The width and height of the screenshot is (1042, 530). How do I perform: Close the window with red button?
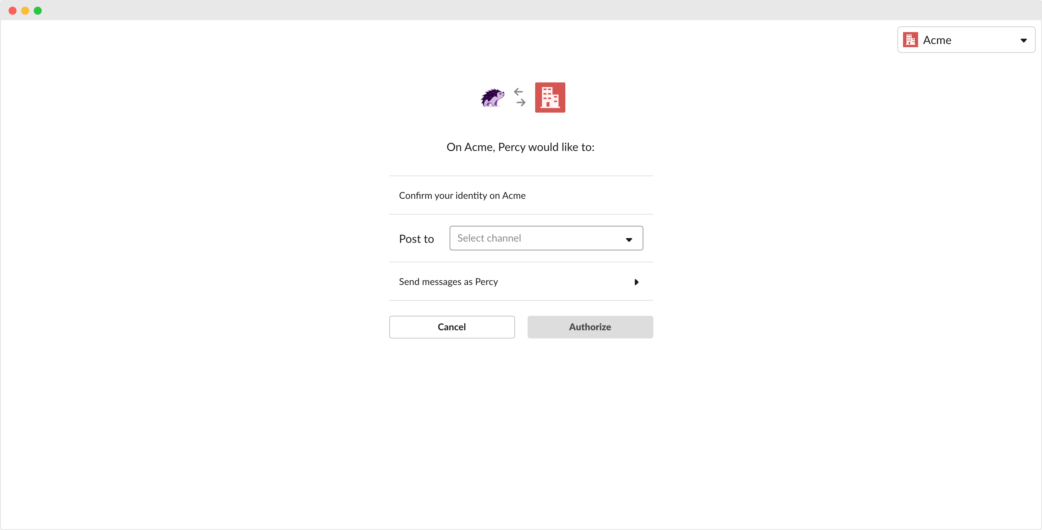13,10
